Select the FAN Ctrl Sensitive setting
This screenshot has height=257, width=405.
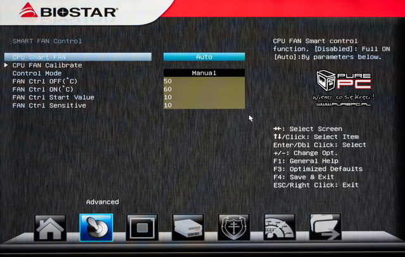pyautogui.click(x=49, y=105)
